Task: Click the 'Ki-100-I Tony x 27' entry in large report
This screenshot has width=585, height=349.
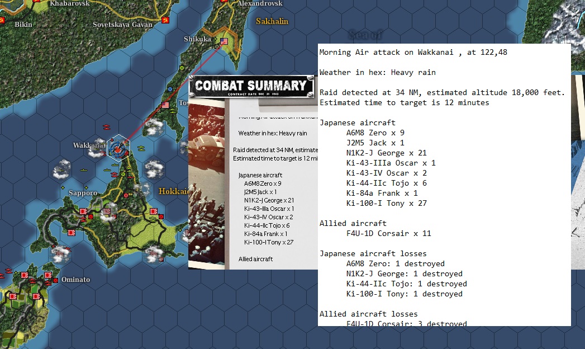Action: click(x=386, y=204)
